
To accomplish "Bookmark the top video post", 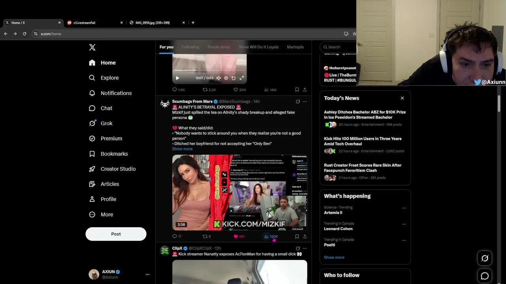I will (x=297, y=90).
